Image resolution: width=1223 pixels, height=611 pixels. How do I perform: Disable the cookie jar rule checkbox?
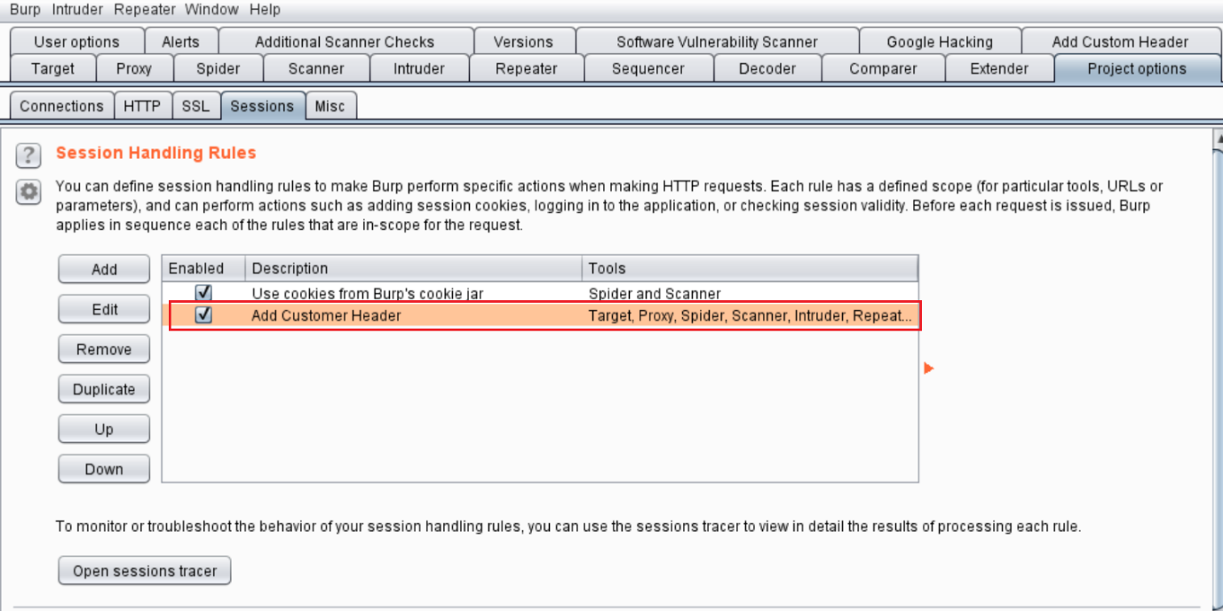click(x=203, y=292)
